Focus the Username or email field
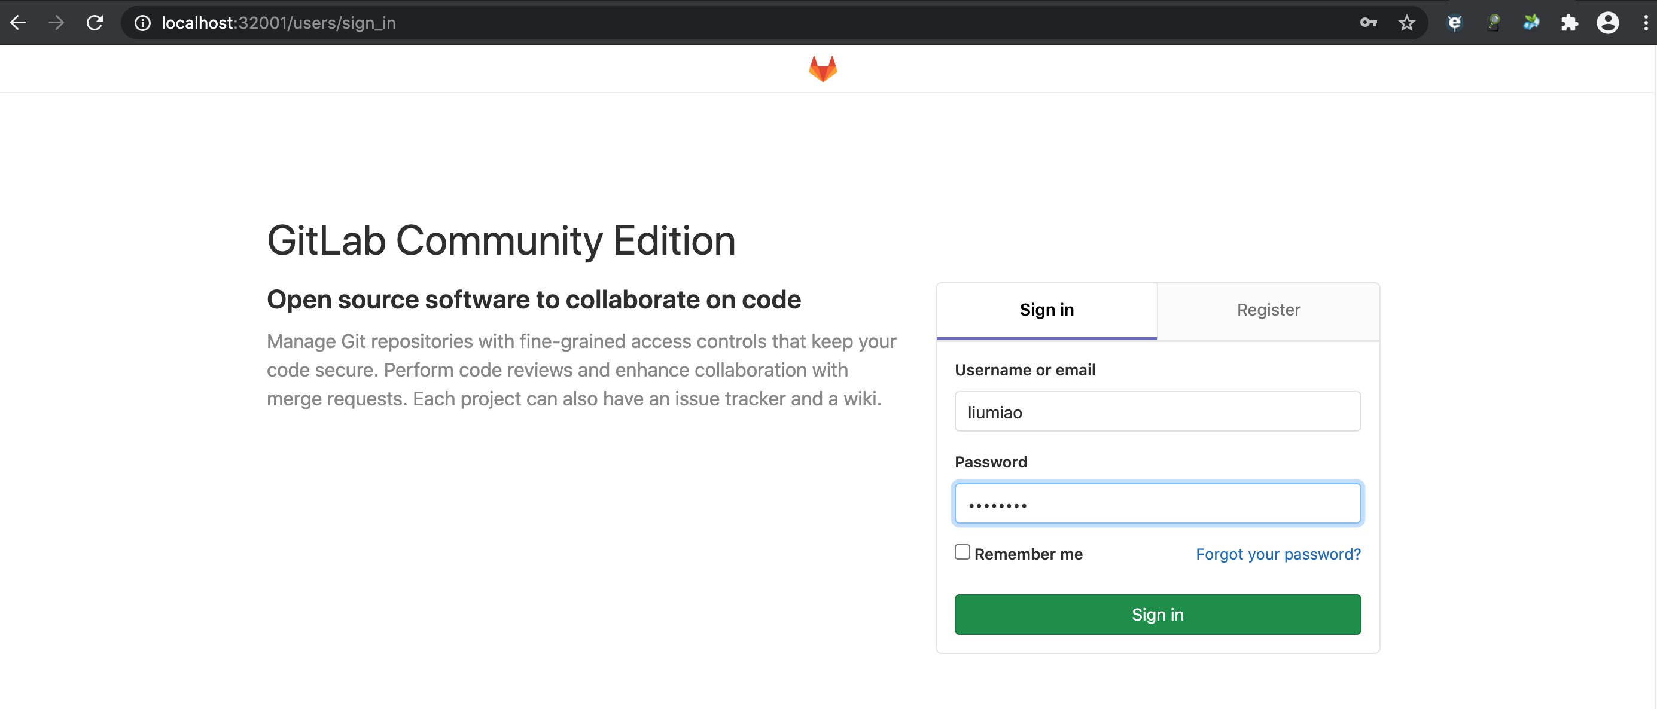The width and height of the screenshot is (1657, 709). click(x=1157, y=411)
